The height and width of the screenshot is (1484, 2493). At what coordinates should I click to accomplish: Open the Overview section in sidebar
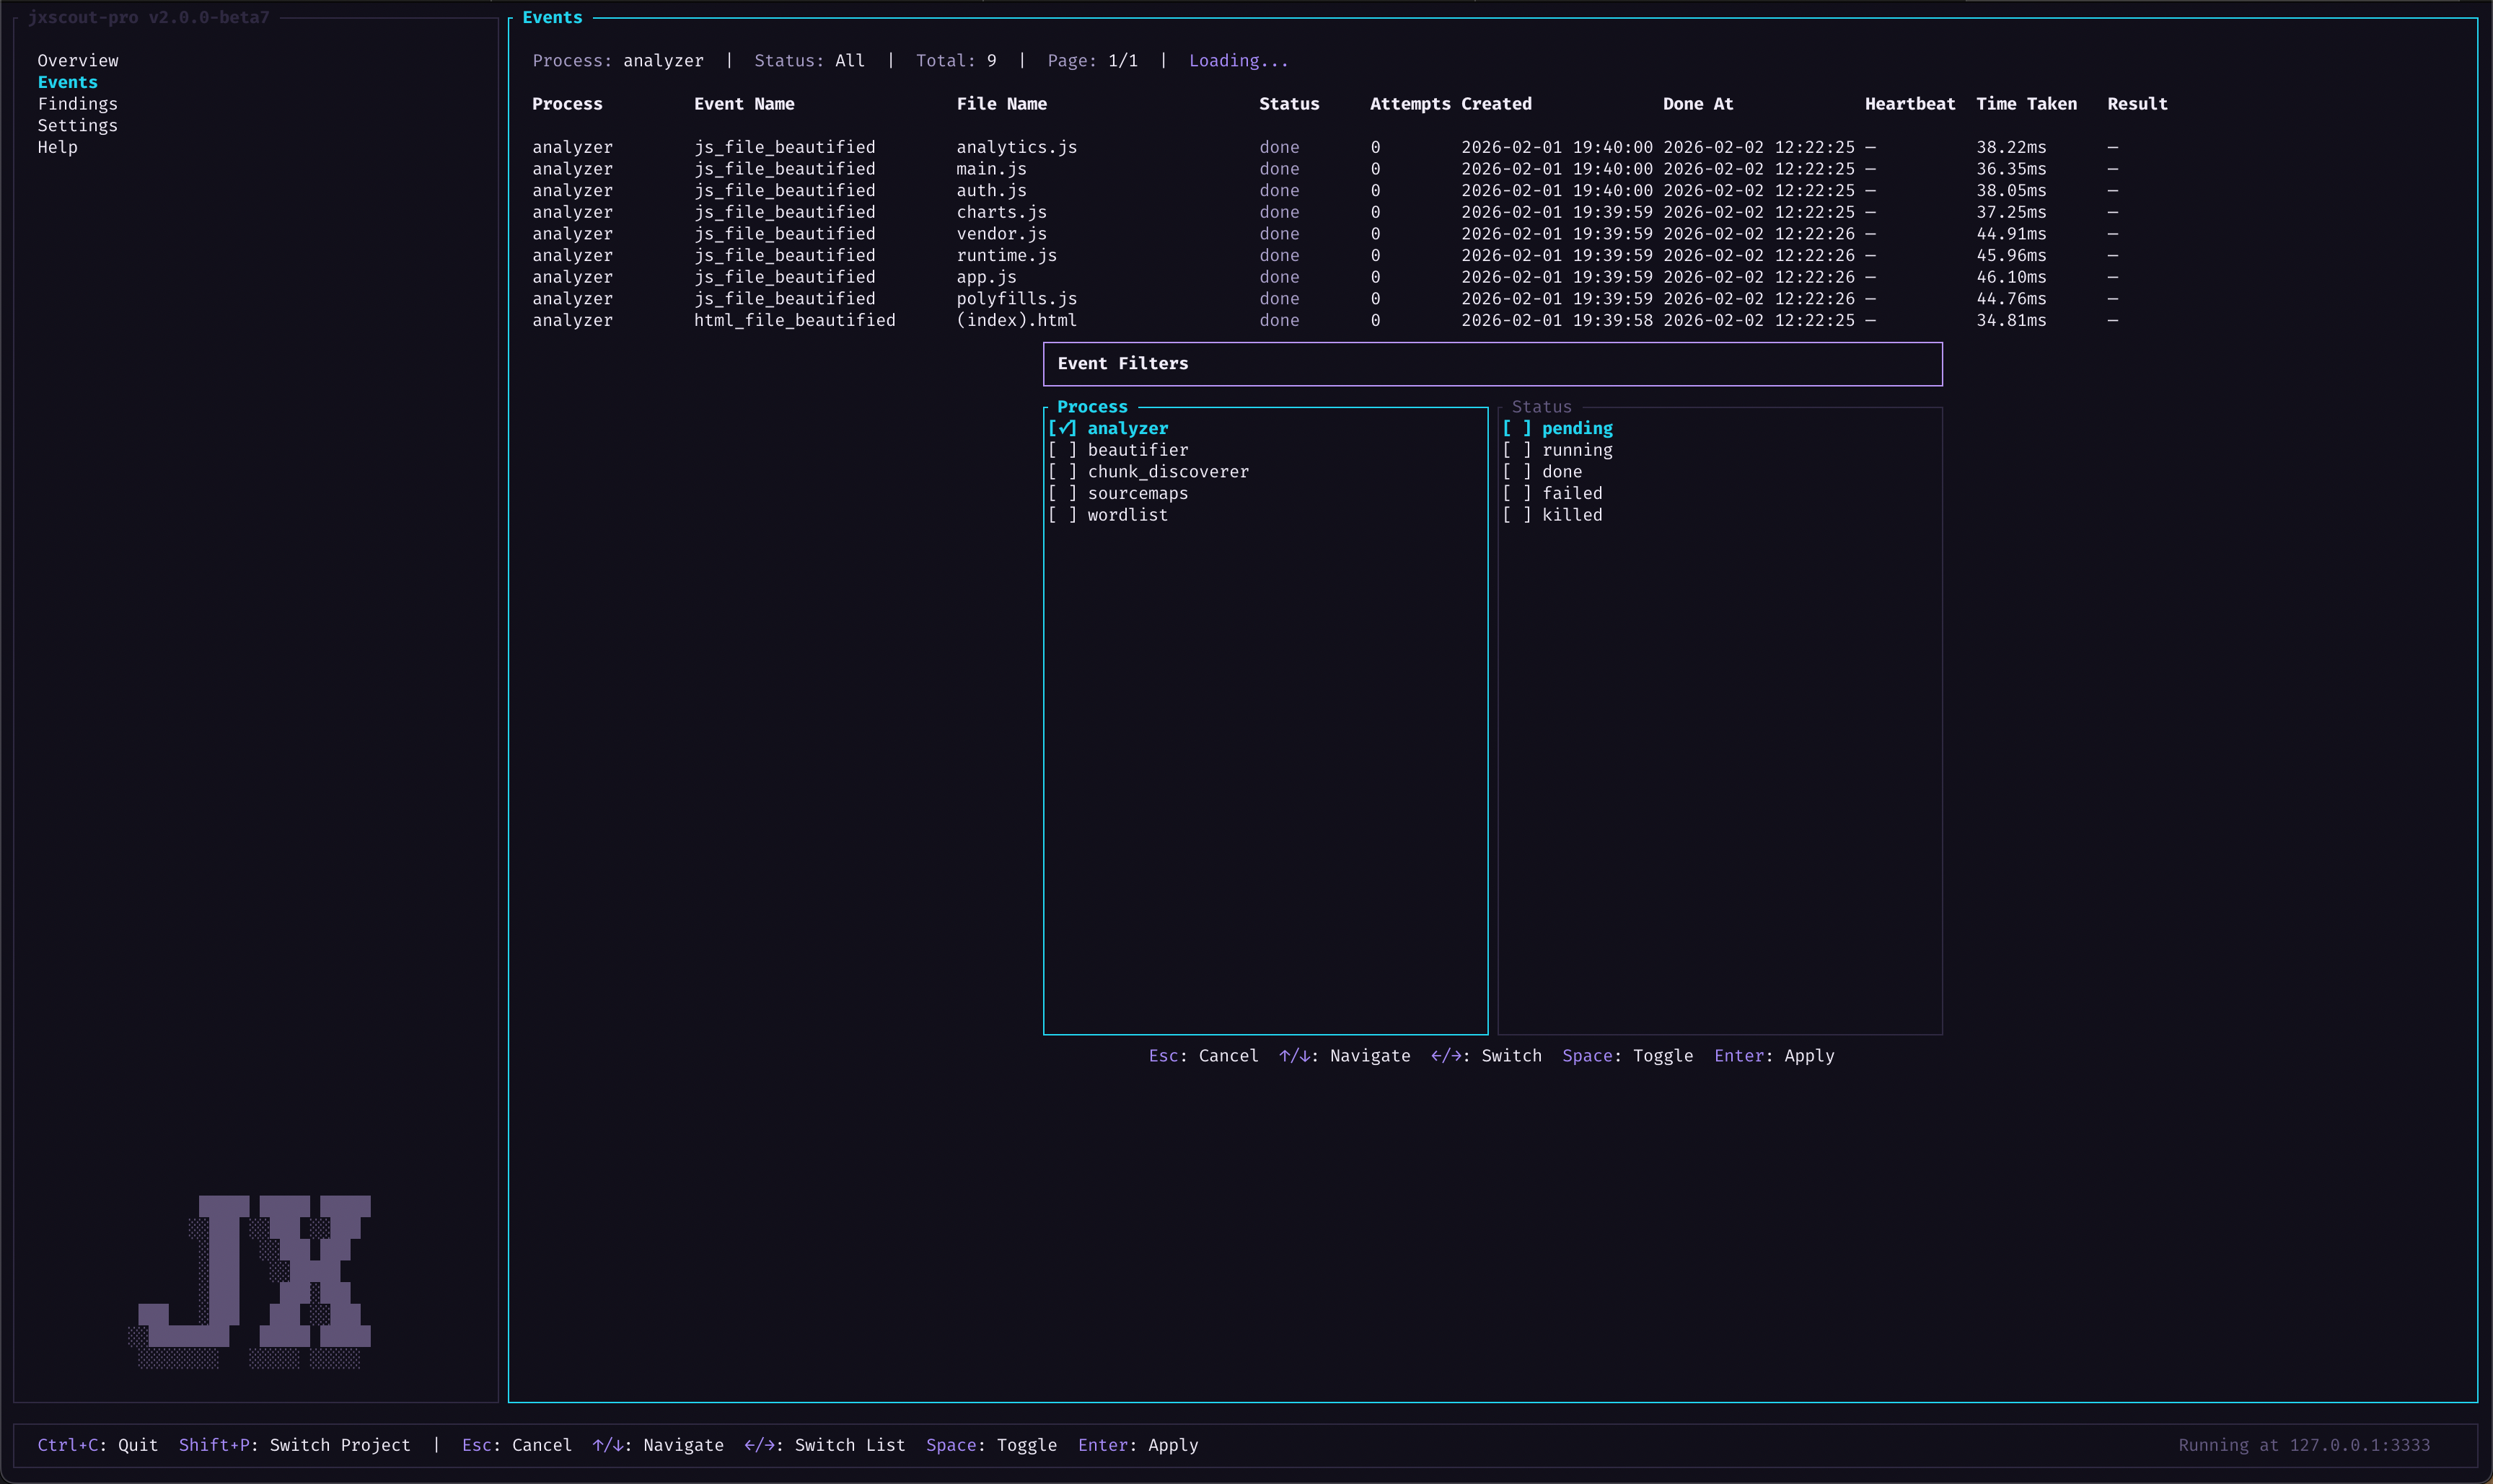tap(78, 61)
